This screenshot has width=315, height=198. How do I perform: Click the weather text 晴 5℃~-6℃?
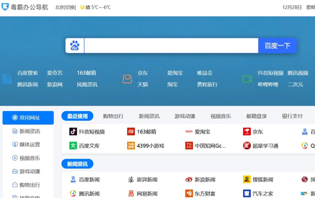click(x=98, y=7)
